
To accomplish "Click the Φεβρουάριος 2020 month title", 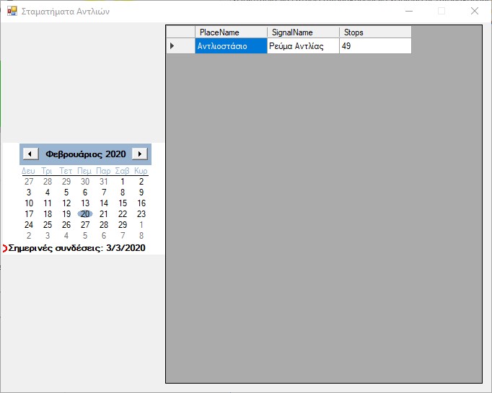I will point(85,154).
